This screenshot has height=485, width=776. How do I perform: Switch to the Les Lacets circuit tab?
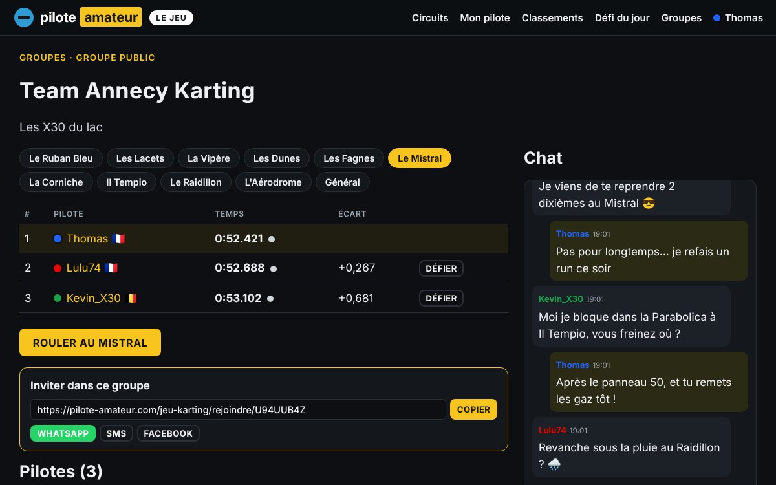(140, 158)
